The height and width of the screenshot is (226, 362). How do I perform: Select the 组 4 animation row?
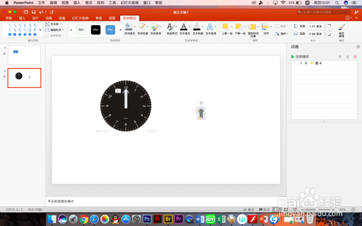pyautogui.click(x=324, y=63)
